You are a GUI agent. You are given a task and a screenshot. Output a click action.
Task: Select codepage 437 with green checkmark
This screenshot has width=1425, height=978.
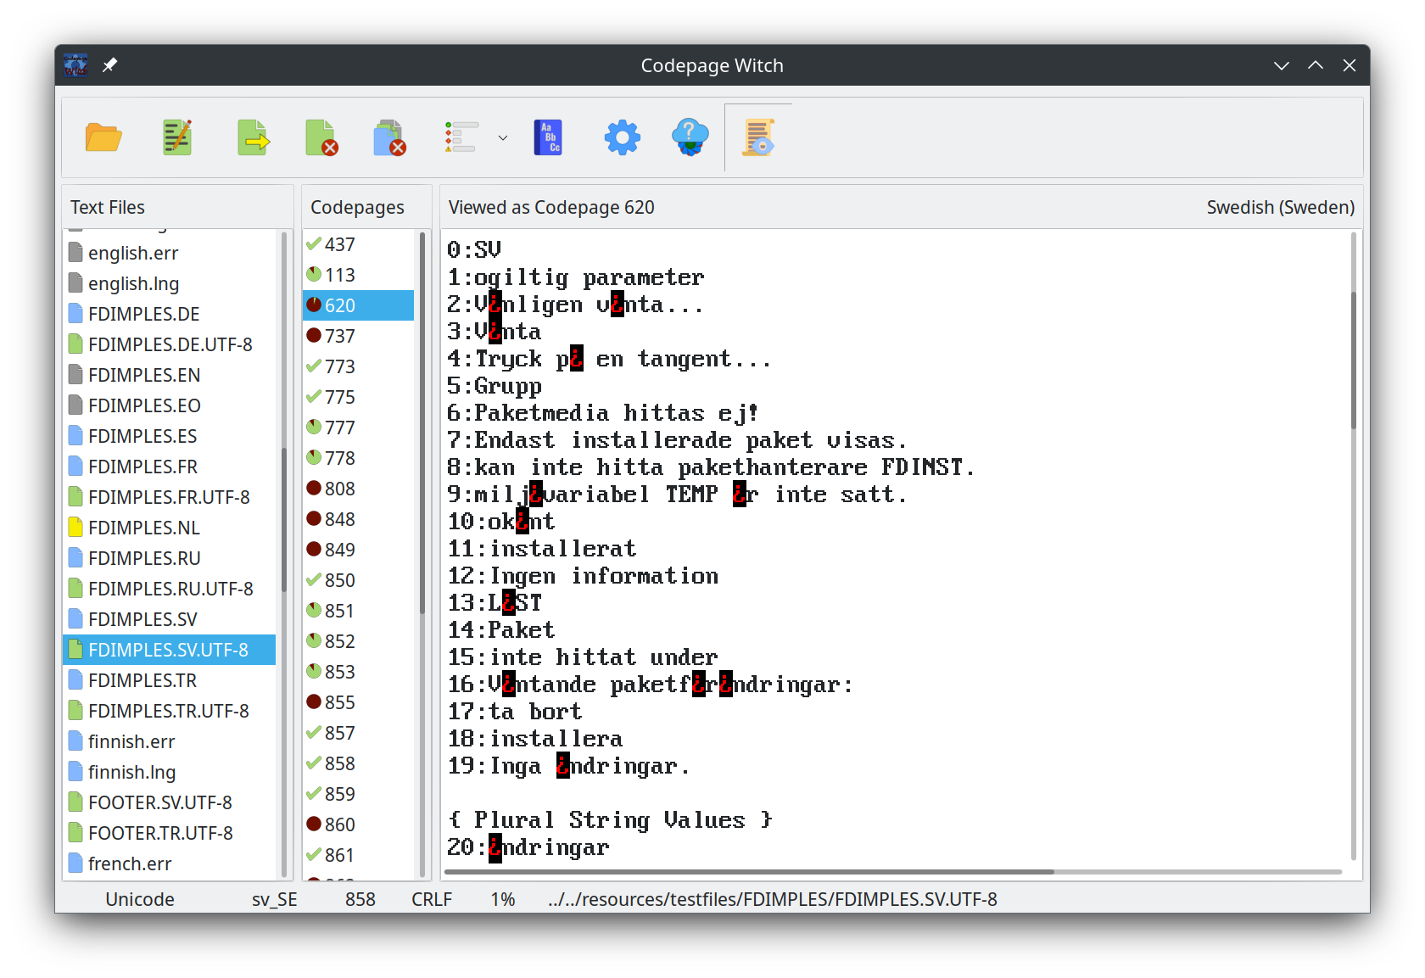pyautogui.click(x=339, y=244)
